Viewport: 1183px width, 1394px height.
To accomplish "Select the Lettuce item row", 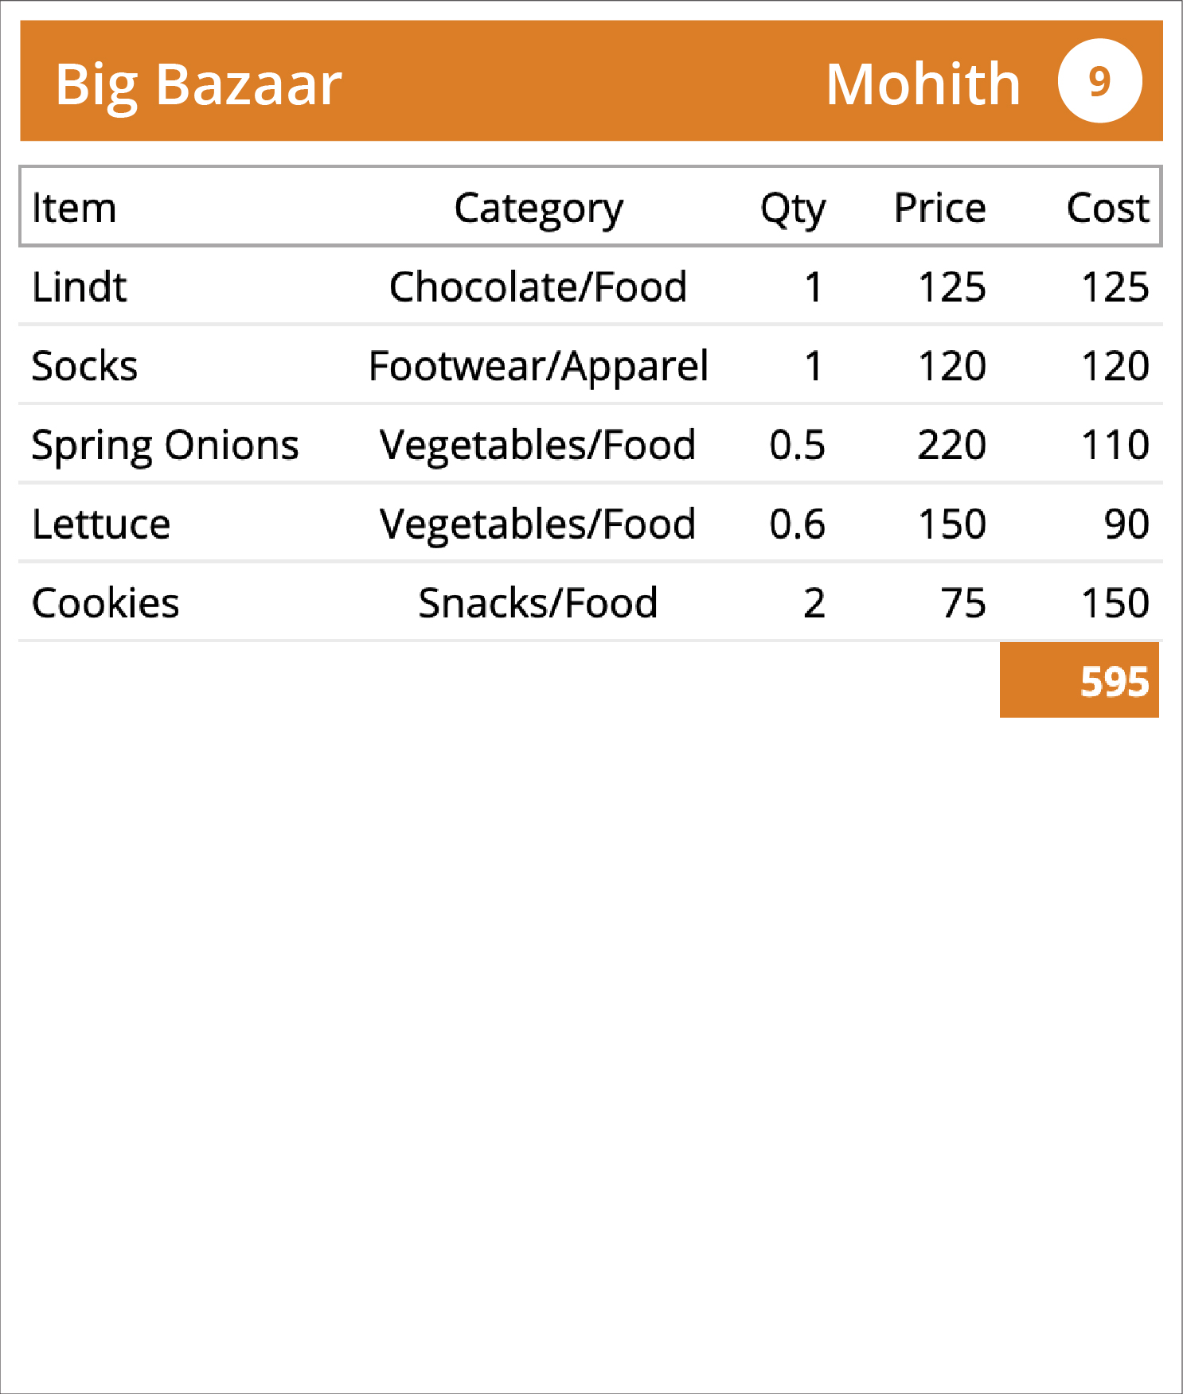I will click(591, 524).
